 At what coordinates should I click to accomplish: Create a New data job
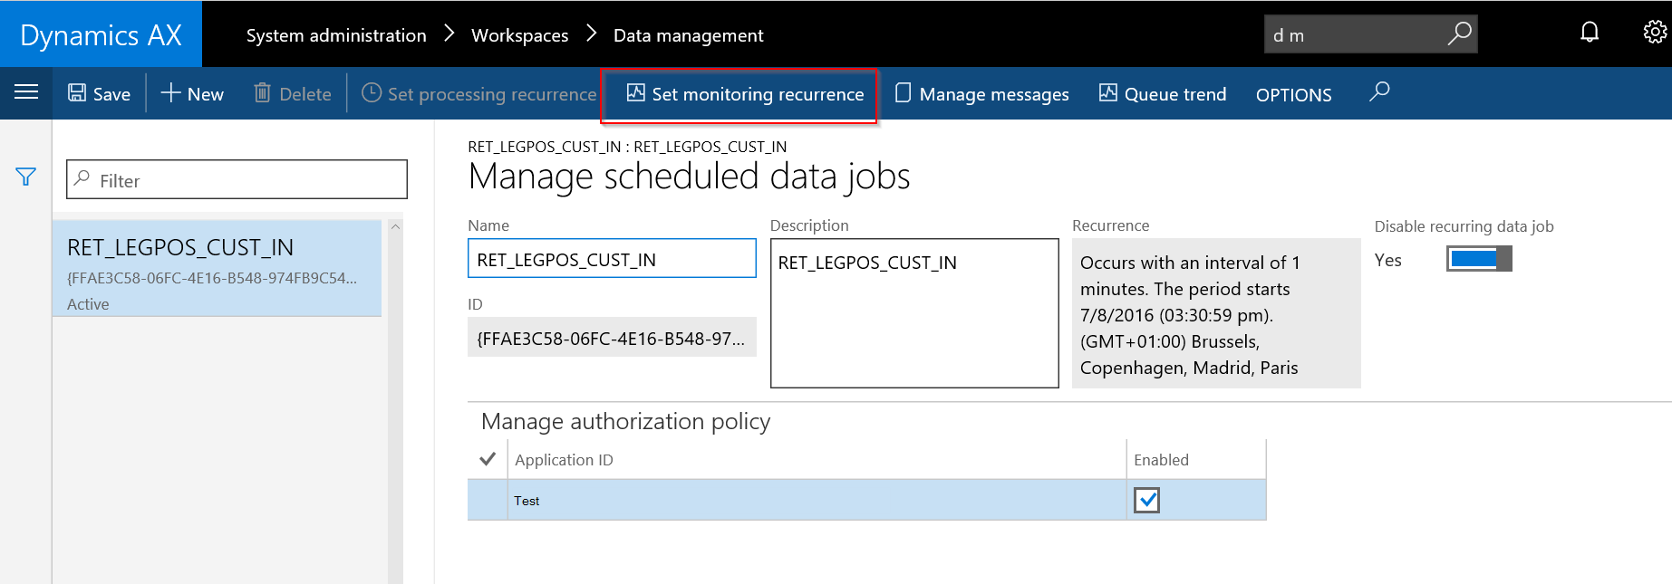(x=192, y=94)
